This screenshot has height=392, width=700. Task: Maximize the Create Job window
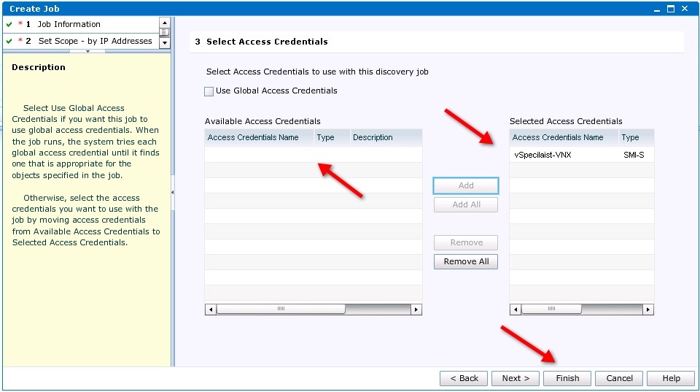(669, 9)
